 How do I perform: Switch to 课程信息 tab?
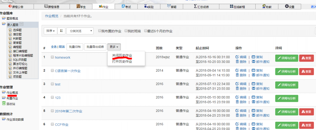tap(52, 7)
